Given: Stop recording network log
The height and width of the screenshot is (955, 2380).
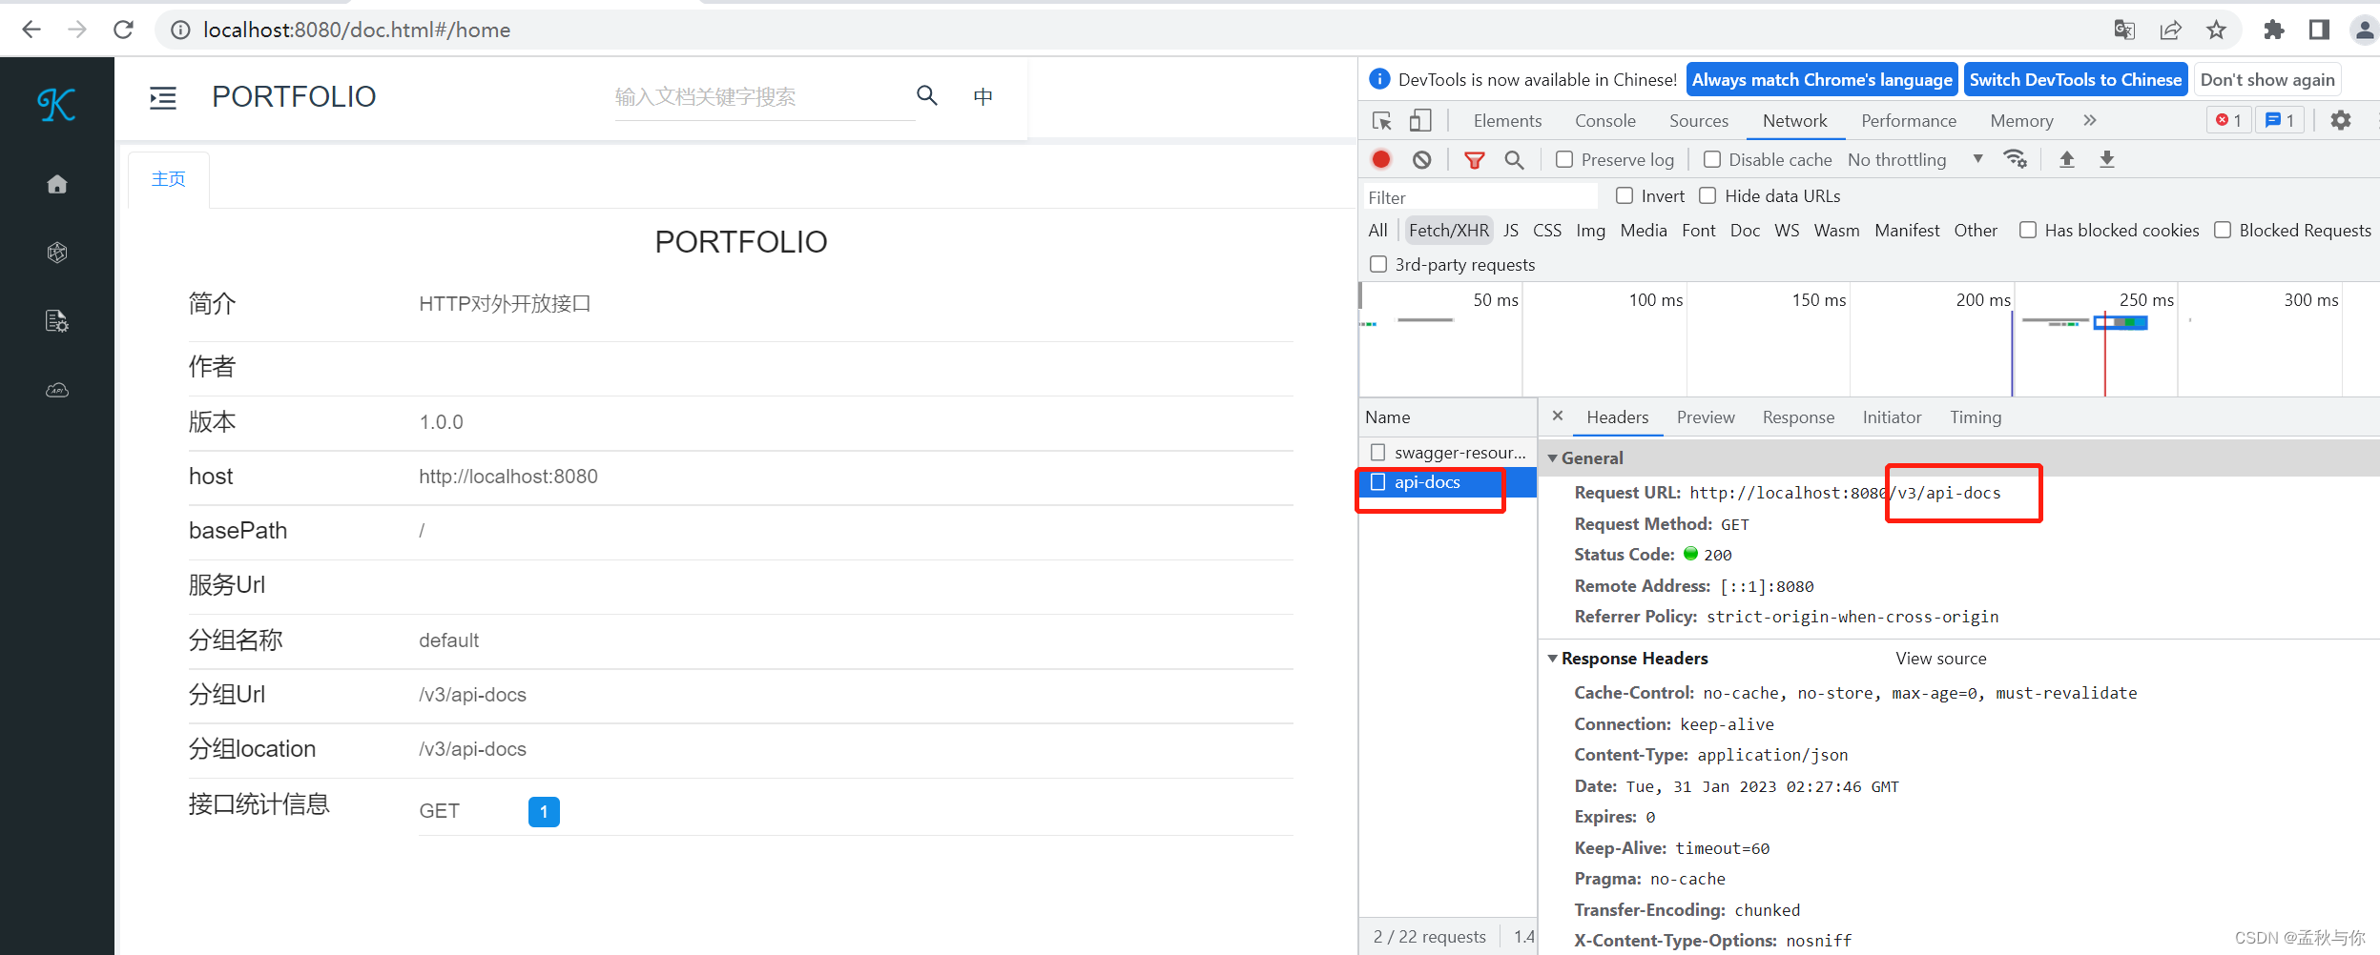Looking at the screenshot, I should [1381, 159].
